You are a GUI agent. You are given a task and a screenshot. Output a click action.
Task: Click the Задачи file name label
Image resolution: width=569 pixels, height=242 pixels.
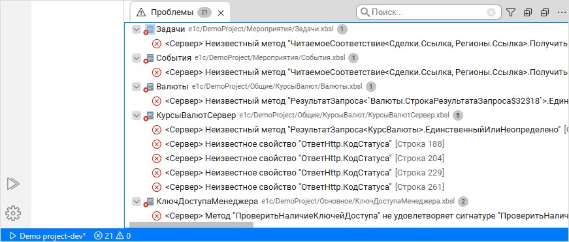click(171, 29)
